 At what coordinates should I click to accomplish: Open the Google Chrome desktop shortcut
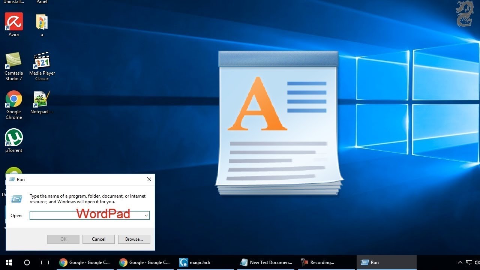[x=14, y=105]
